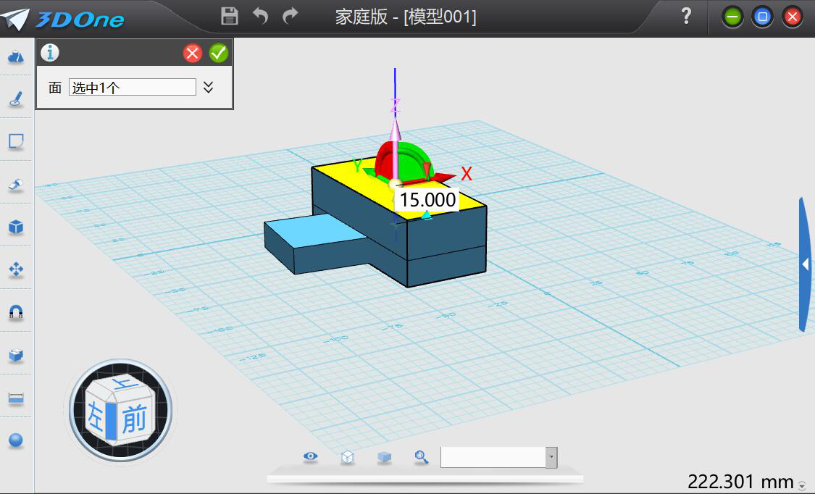Click the green rotation arc handle

click(x=416, y=157)
